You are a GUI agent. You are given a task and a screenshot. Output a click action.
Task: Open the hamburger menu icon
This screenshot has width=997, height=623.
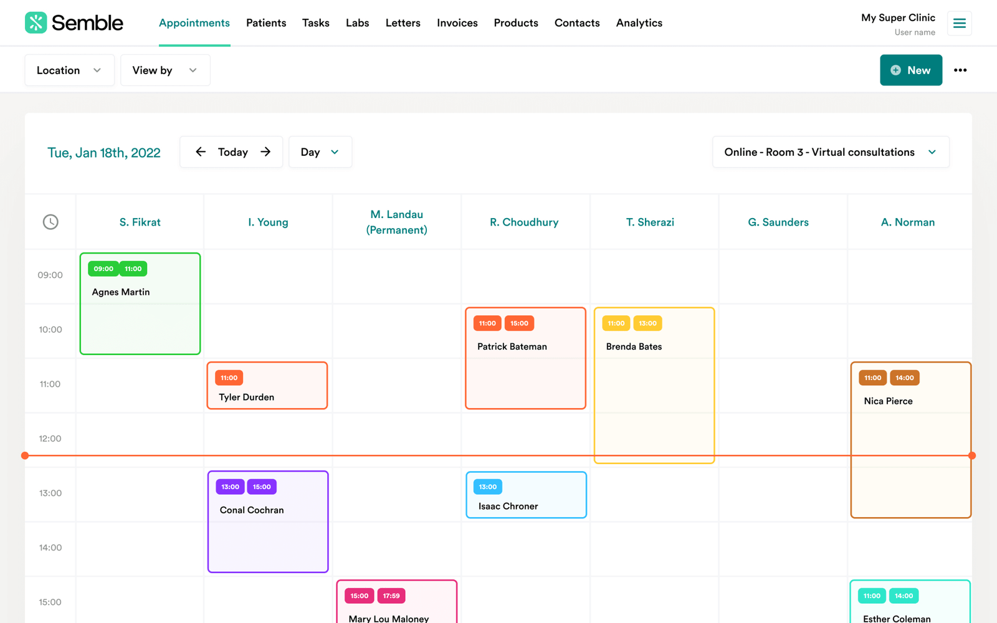(959, 24)
